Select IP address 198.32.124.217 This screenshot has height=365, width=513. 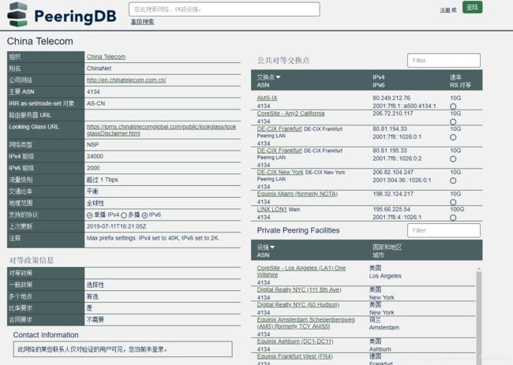coord(393,194)
